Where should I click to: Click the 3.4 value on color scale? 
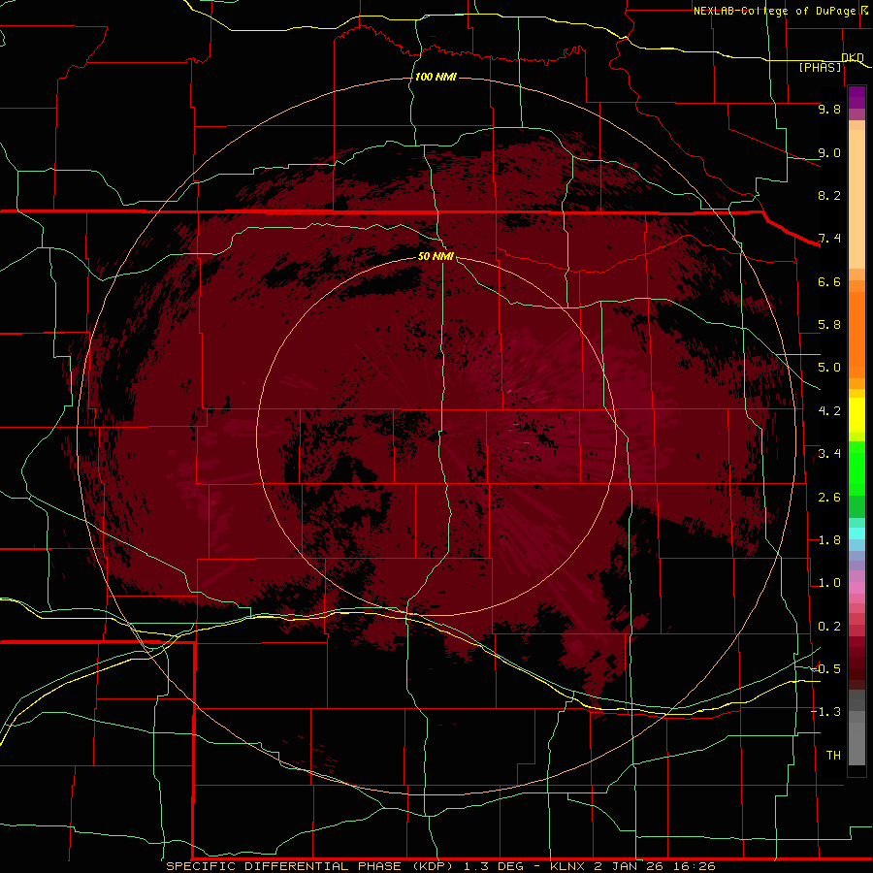(829, 454)
